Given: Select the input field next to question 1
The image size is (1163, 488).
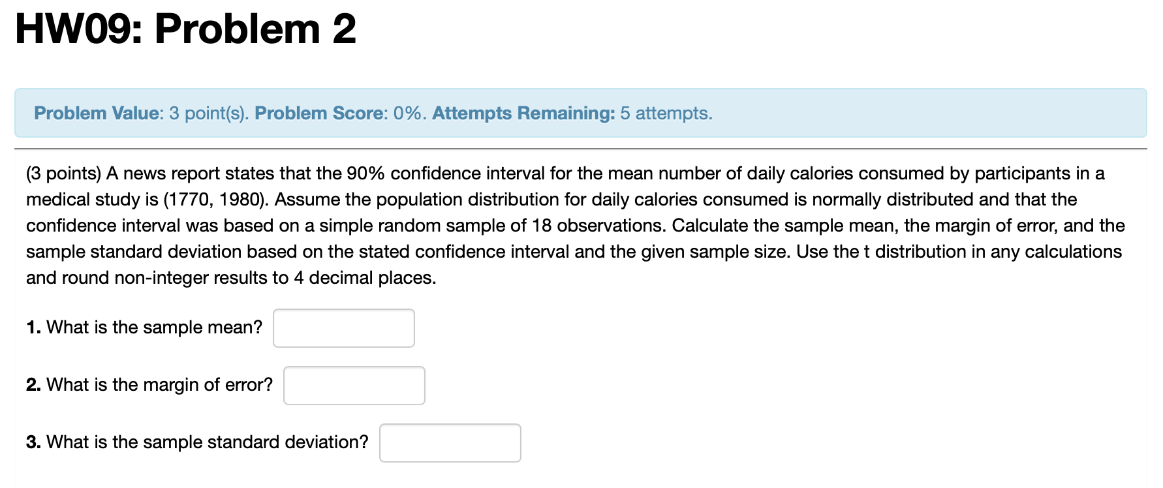Looking at the screenshot, I should coord(344,328).
